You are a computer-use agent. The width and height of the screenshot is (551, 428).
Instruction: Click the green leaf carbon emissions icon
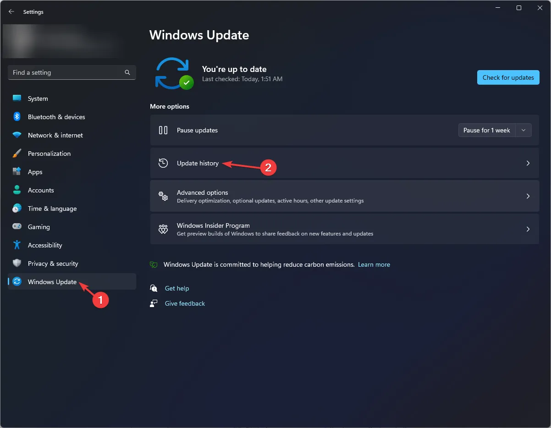click(154, 265)
